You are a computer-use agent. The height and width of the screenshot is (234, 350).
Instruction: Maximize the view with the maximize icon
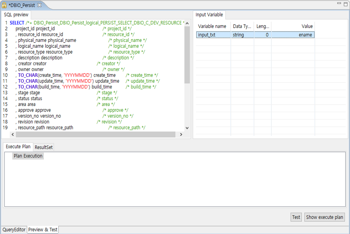pyautogui.click(x=346, y=4)
